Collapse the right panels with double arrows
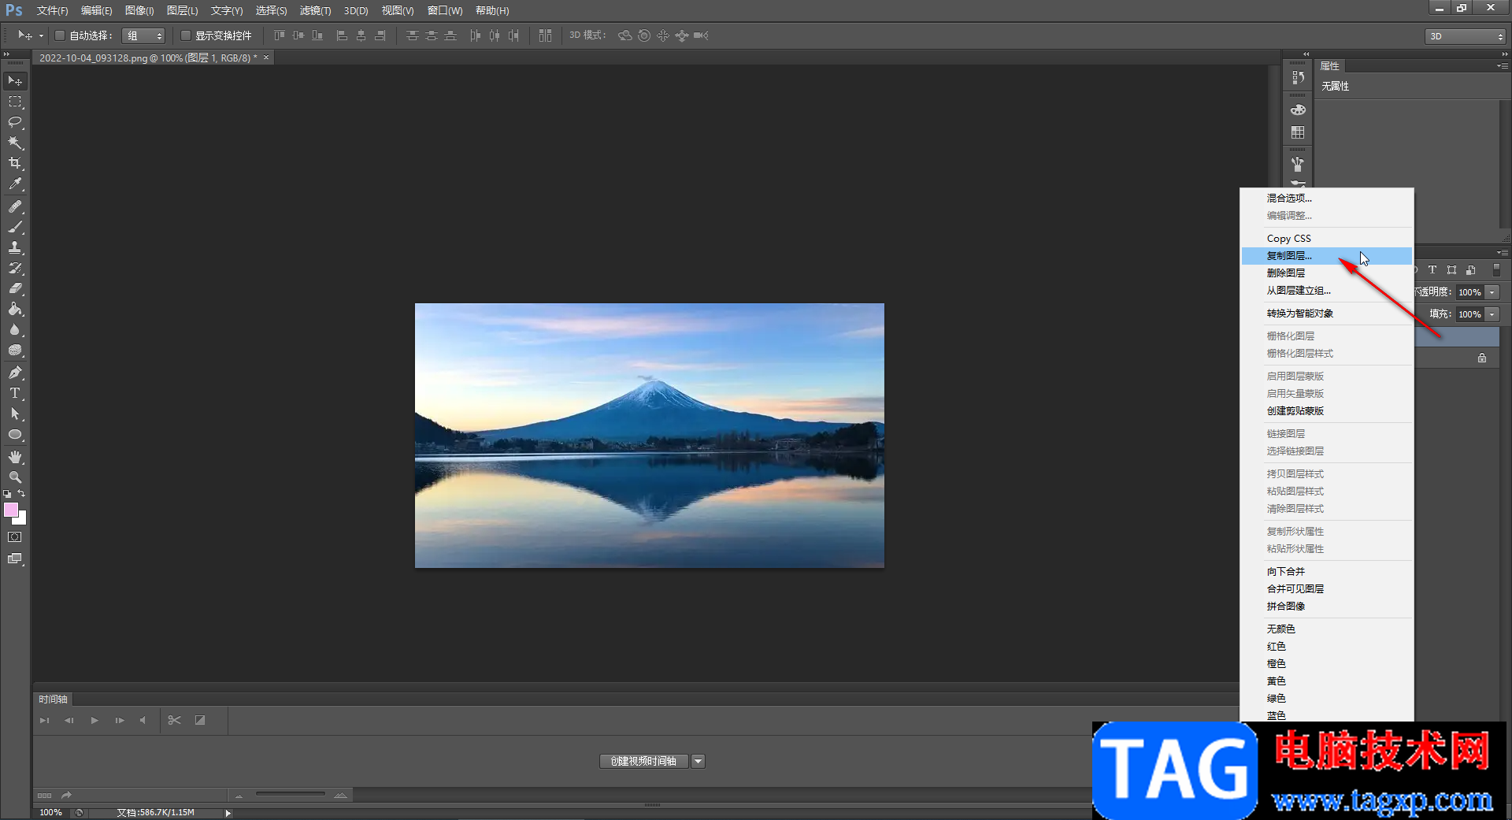 1504,54
